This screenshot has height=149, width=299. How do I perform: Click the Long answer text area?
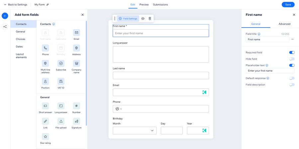(161, 54)
